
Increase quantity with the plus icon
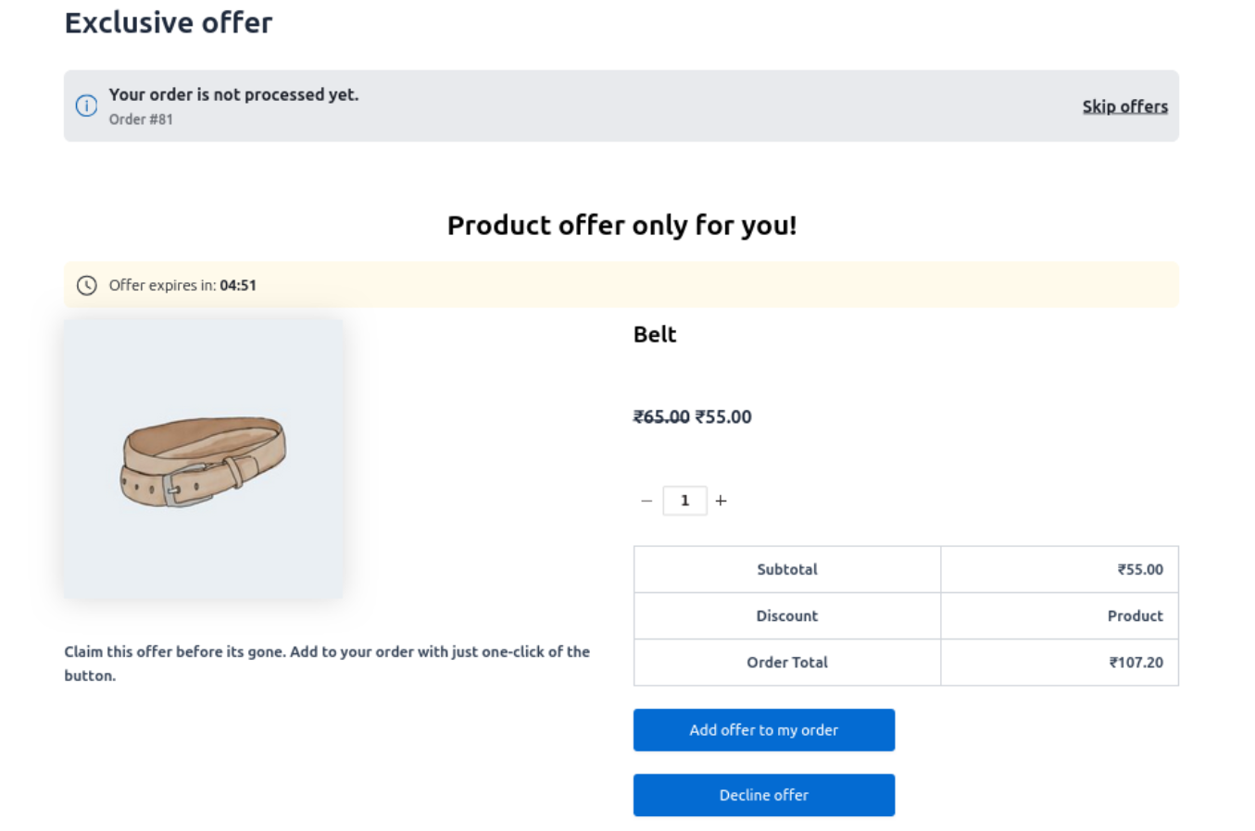[721, 501]
